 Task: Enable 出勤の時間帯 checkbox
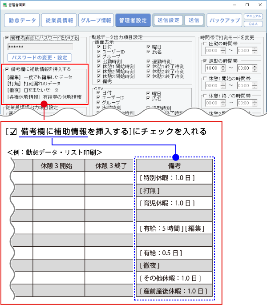(205, 44)
